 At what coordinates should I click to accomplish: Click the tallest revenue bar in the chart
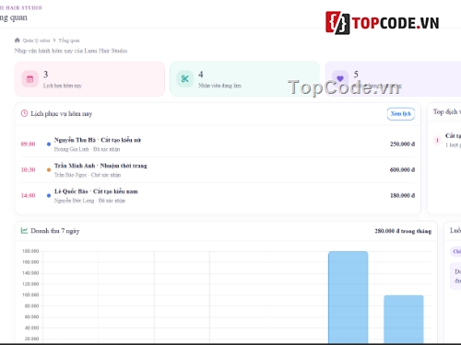coord(348,297)
